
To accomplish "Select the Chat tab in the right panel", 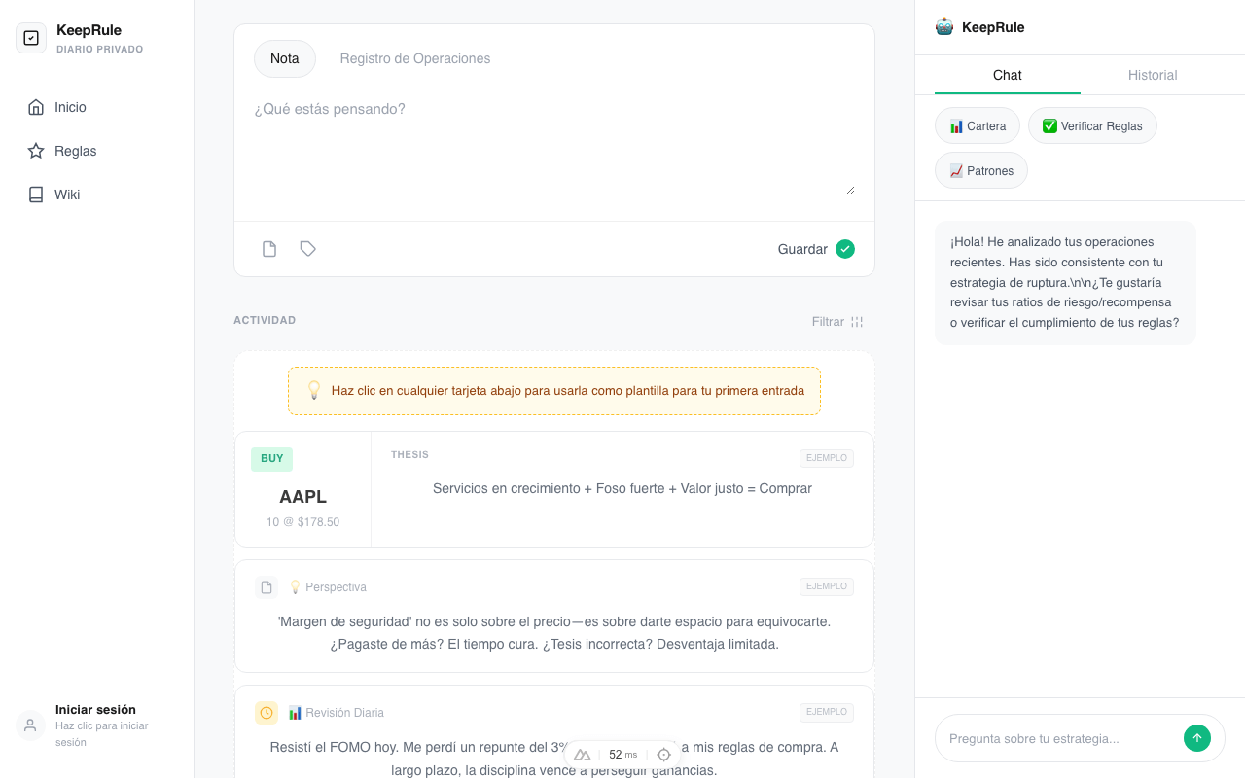I will pyautogui.click(x=1007, y=75).
